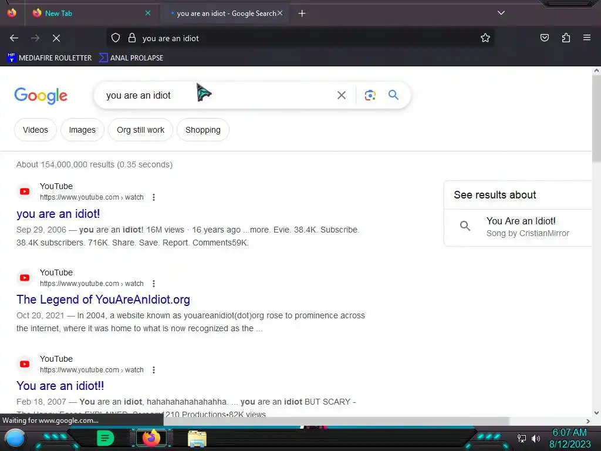The image size is (601, 451).
Task: Open the volume speaker icon in tray
Action: pyautogui.click(x=535, y=438)
